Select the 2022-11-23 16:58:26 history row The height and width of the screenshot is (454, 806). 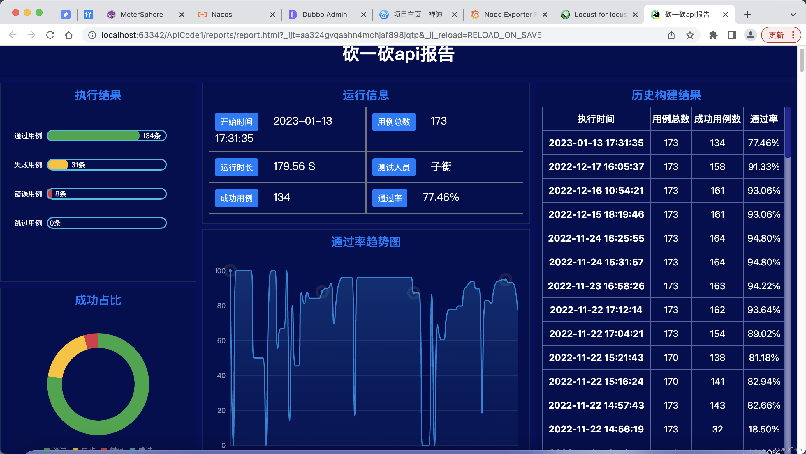663,285
